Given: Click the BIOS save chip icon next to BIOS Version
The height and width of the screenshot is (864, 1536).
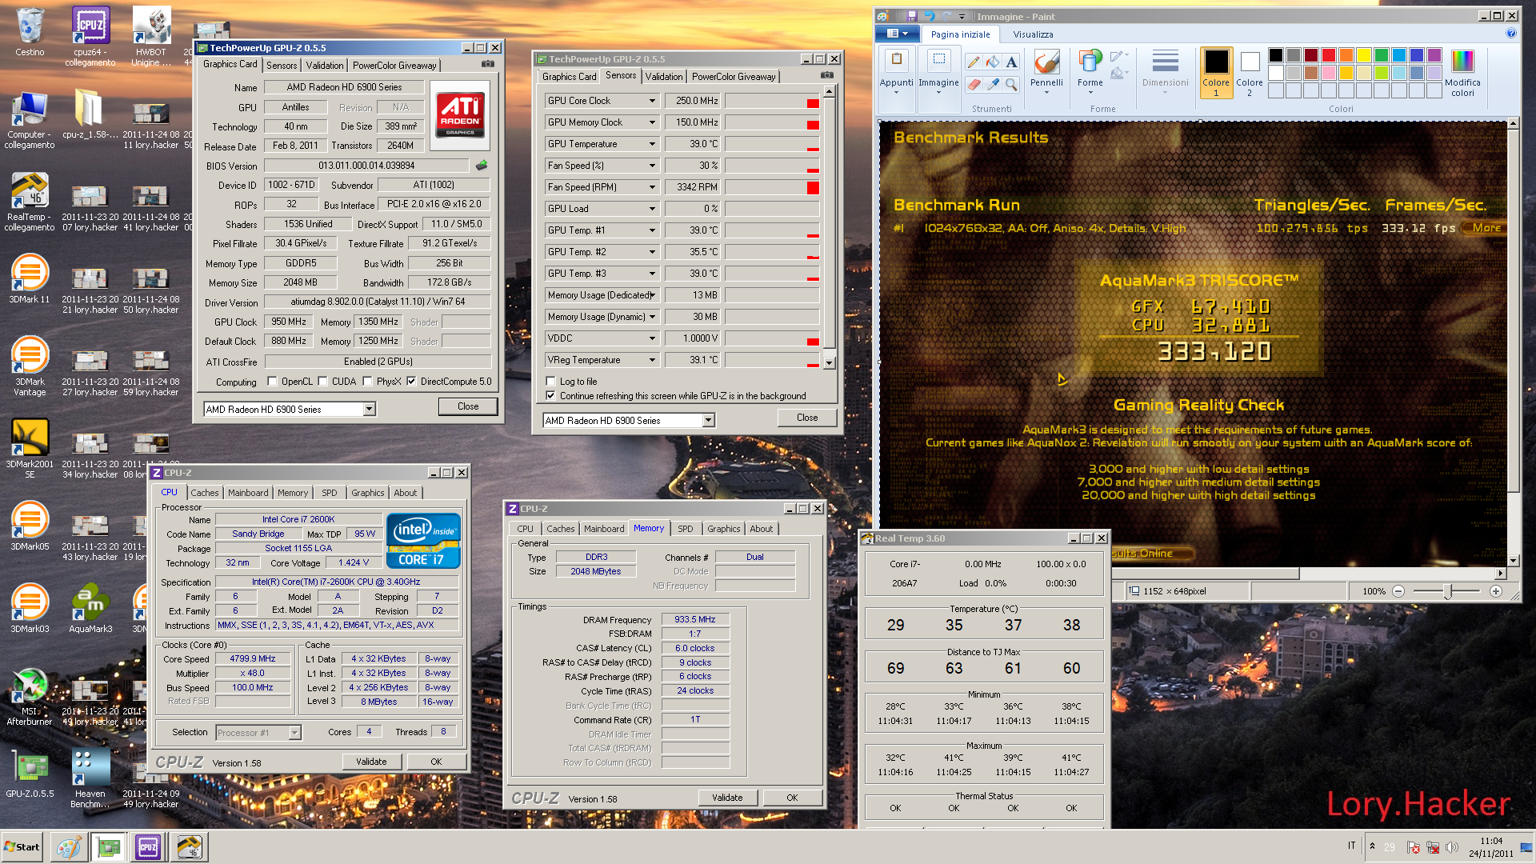Looking at the screenshot, I should (482, 166).
